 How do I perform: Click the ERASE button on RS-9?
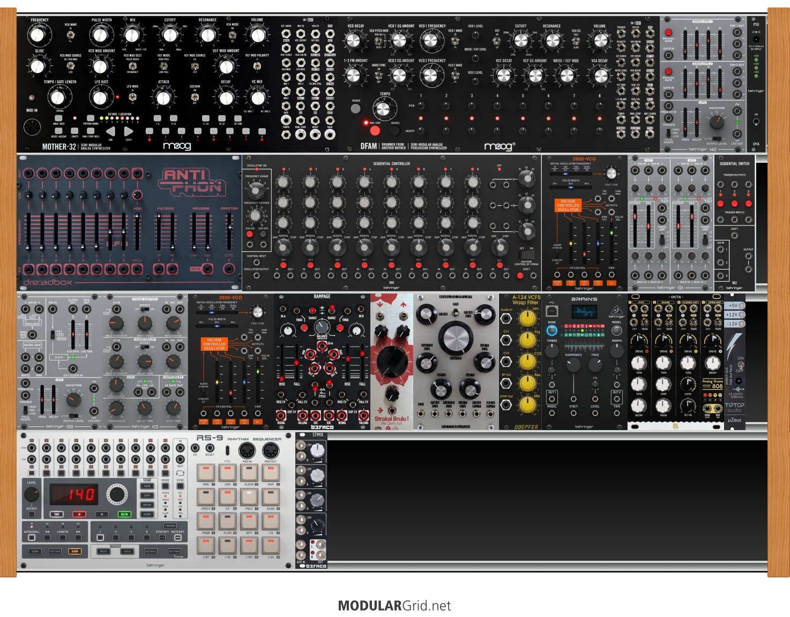[147, 505]
